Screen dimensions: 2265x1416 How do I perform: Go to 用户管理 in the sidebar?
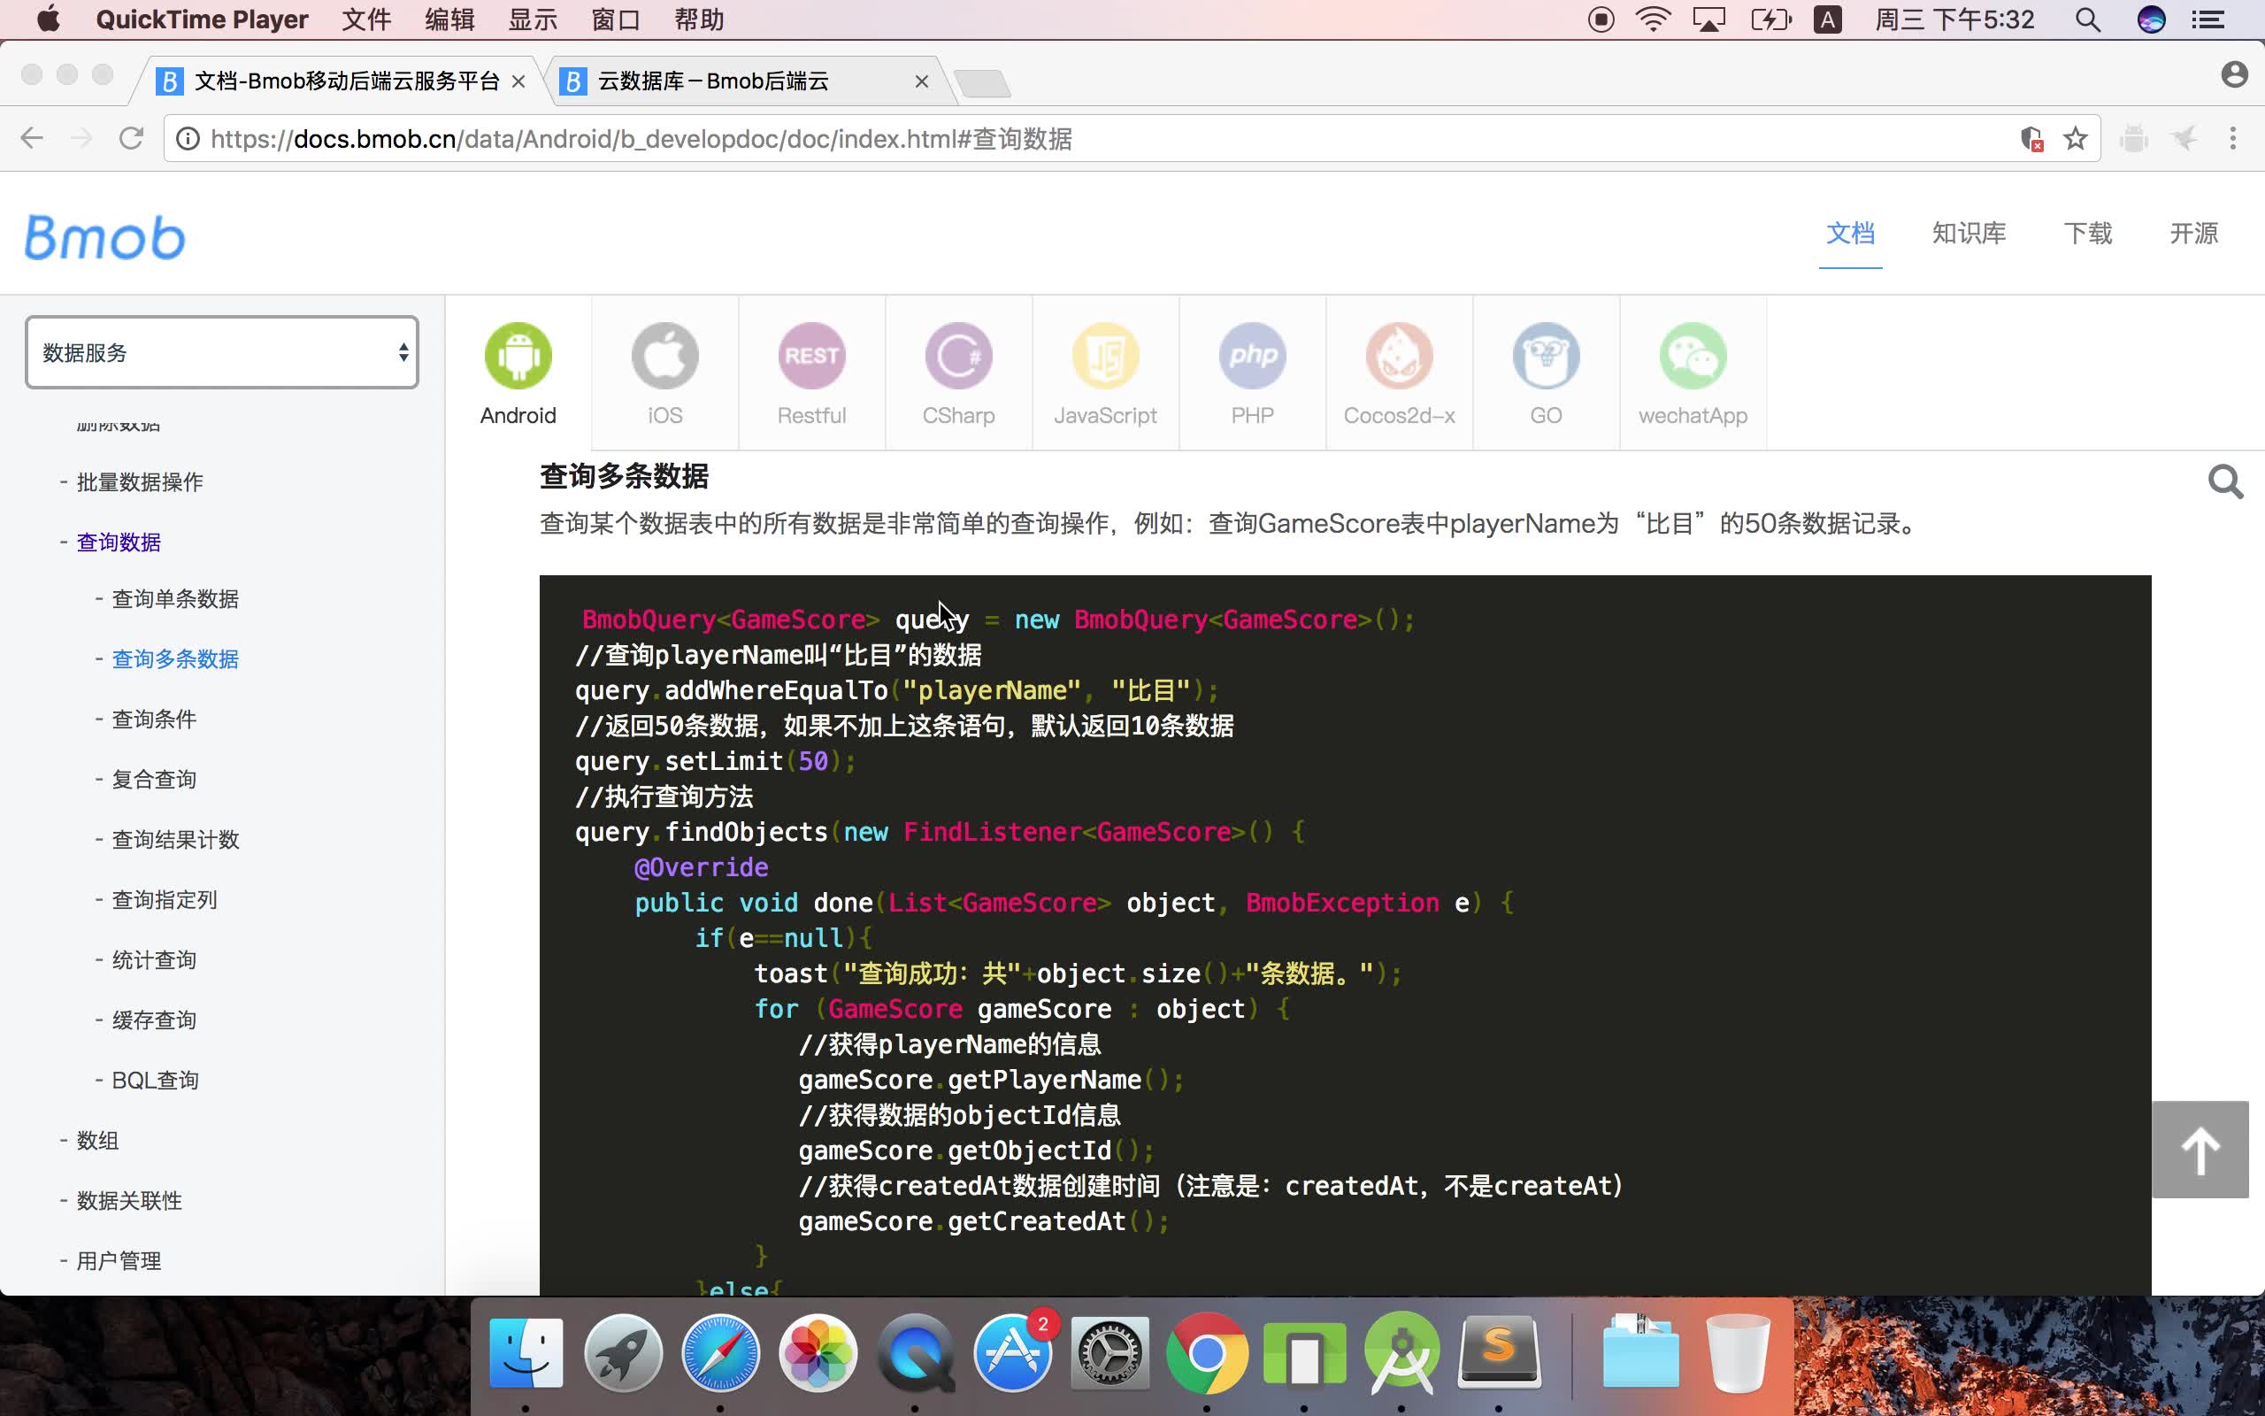(118, 1260)
